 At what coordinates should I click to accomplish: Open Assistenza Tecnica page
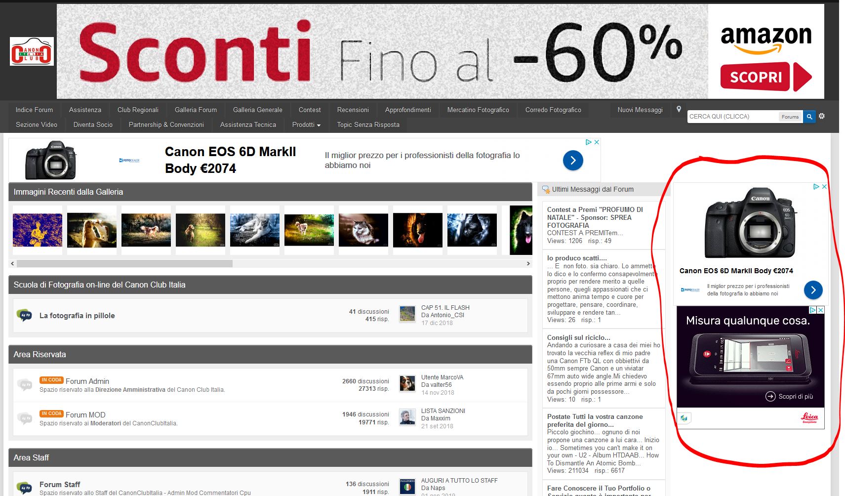(248, 124)
